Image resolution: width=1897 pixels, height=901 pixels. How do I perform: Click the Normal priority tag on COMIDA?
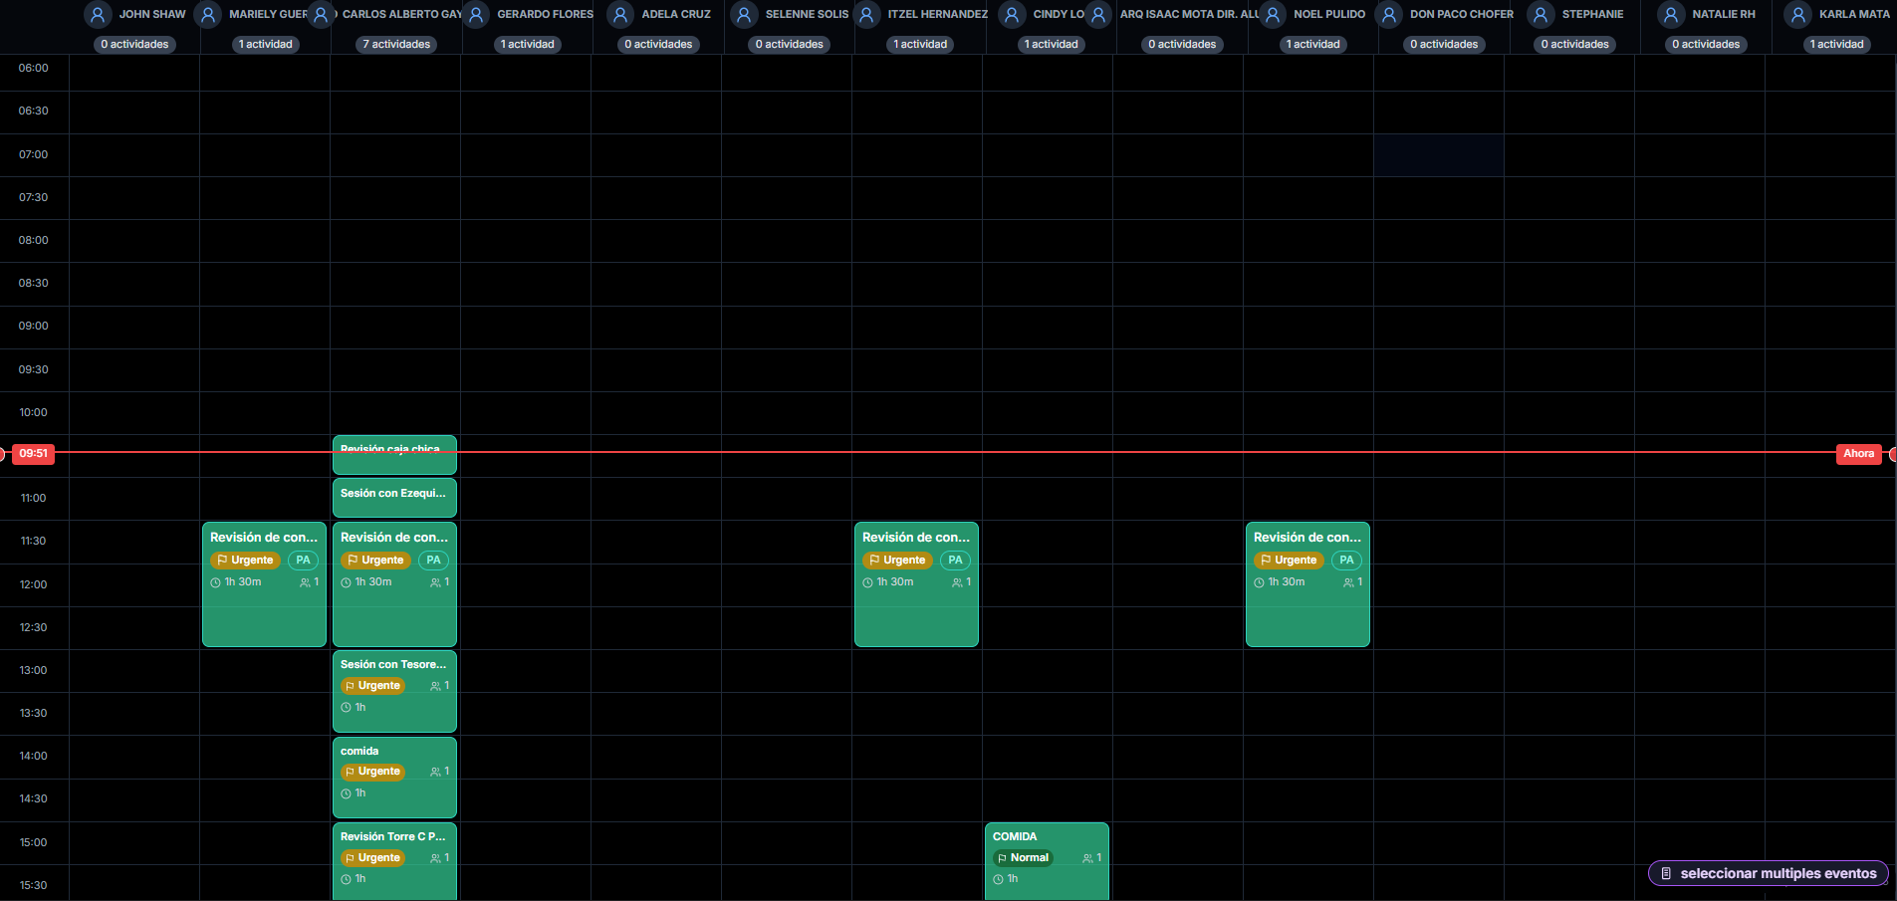pos(1023,857)
